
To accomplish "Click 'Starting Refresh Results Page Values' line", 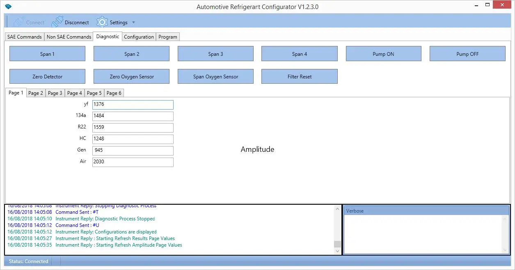I will (x=91, y=238).
